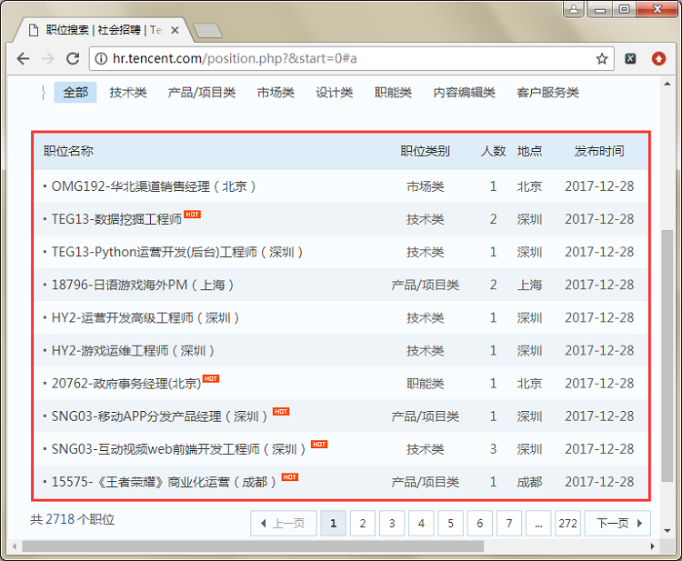Select the 技术类 category filter
The height and width of the screenshot is (561, 682).
point(128,92)
